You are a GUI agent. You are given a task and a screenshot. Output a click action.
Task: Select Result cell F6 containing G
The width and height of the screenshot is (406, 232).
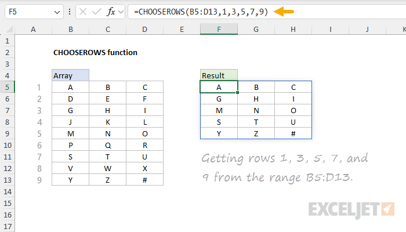coord(219,99)
